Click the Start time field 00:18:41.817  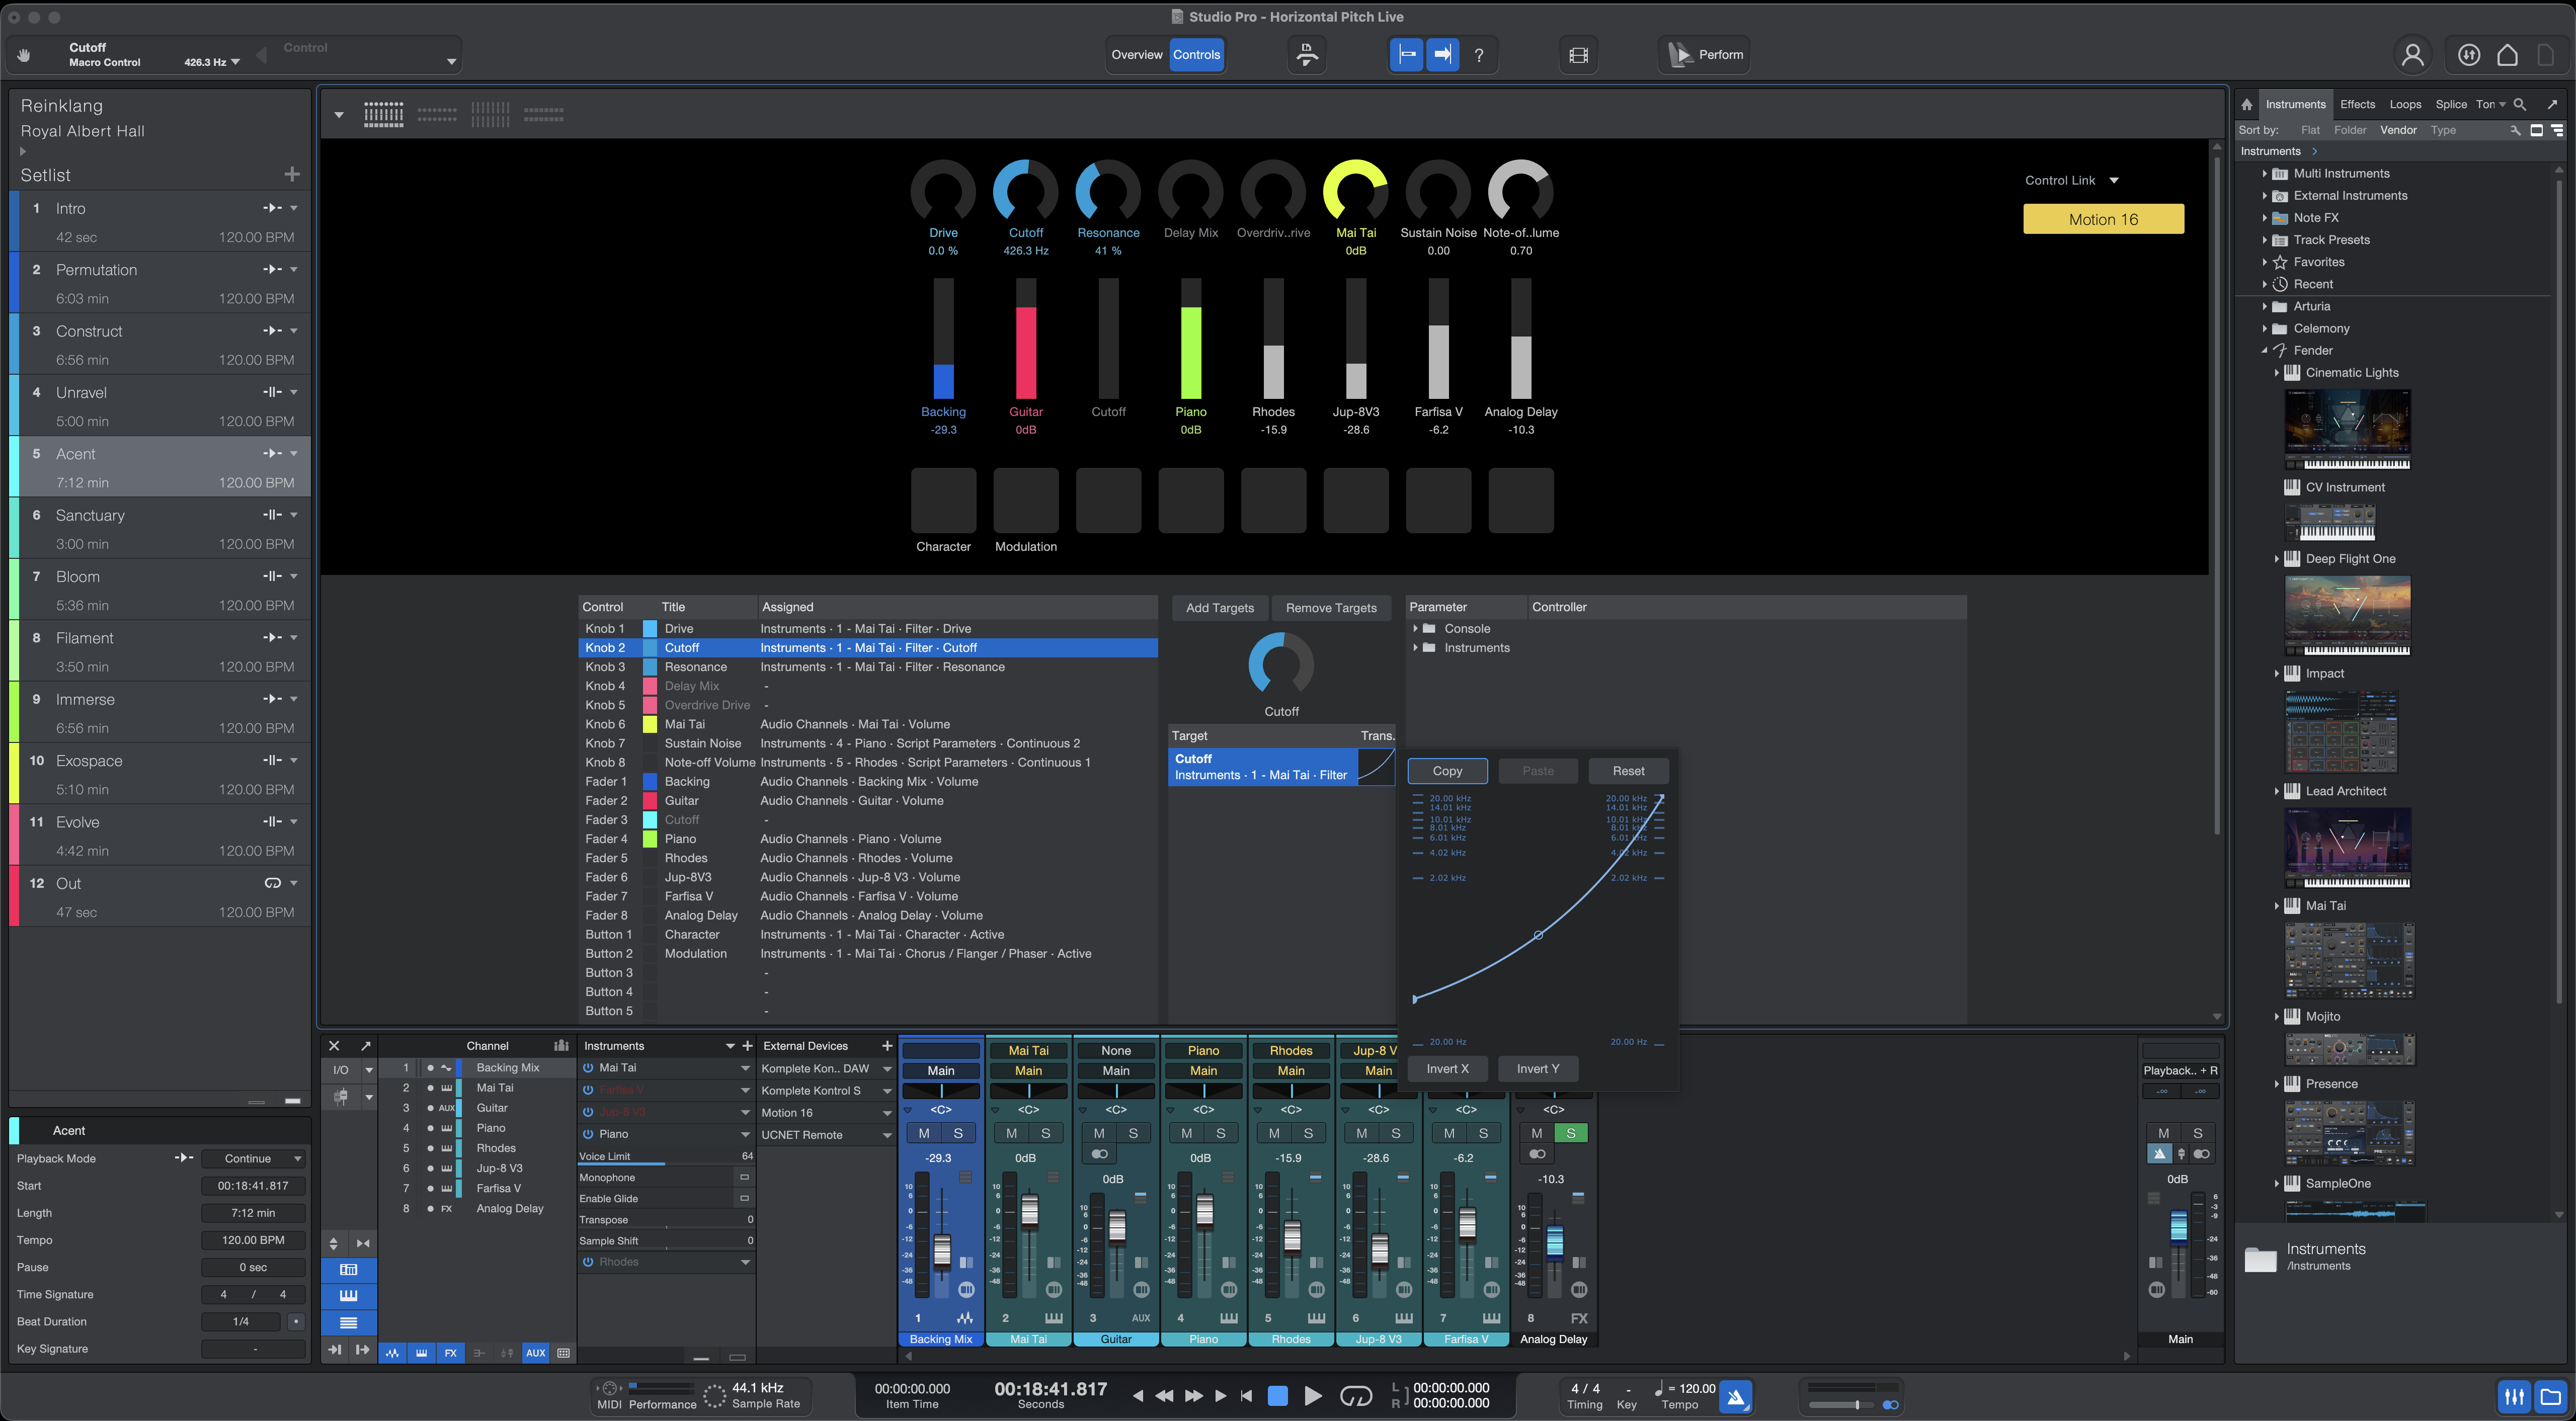pyautogui.click(x=253, y=1186)
